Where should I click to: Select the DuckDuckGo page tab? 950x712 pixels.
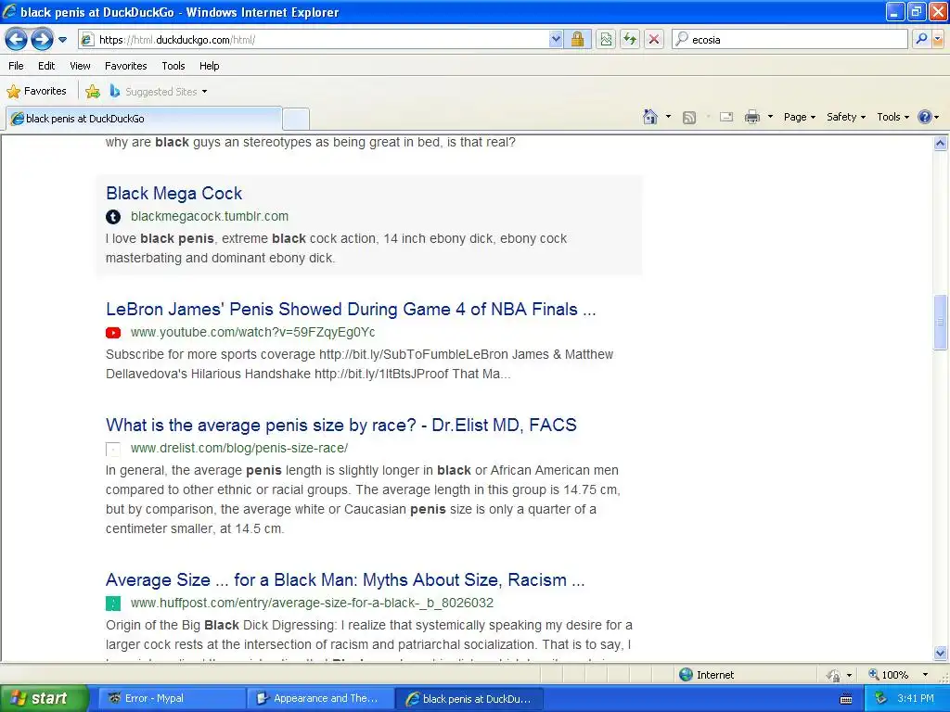click(144, 119)
